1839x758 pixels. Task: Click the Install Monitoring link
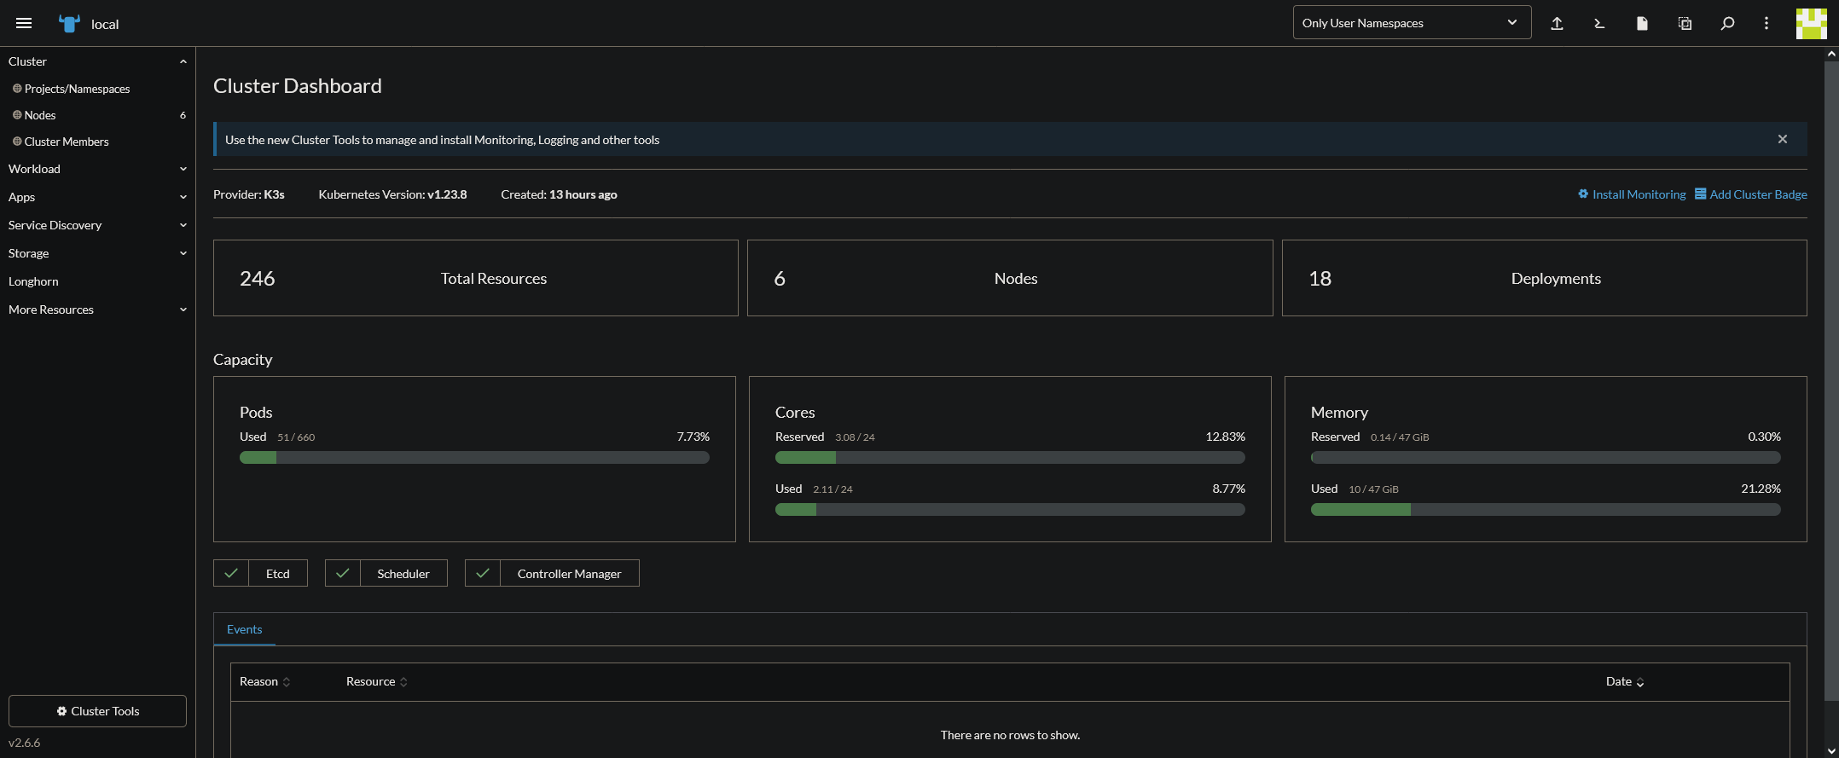[1632, 194]
